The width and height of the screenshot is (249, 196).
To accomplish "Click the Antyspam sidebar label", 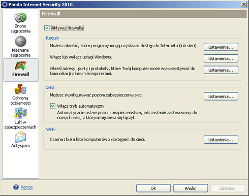I will pos(20,145).
